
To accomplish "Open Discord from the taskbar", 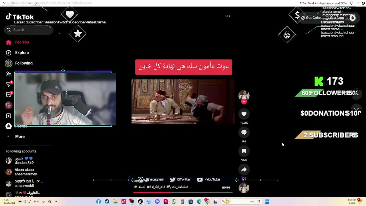I will coord(157,202).
